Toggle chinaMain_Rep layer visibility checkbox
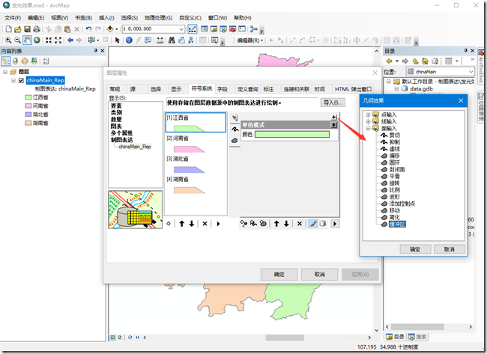 (x=21, y=81)
